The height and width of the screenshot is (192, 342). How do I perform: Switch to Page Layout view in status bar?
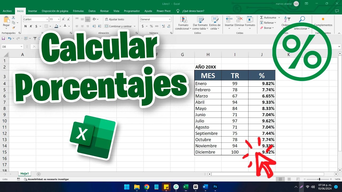click(289, 179)
